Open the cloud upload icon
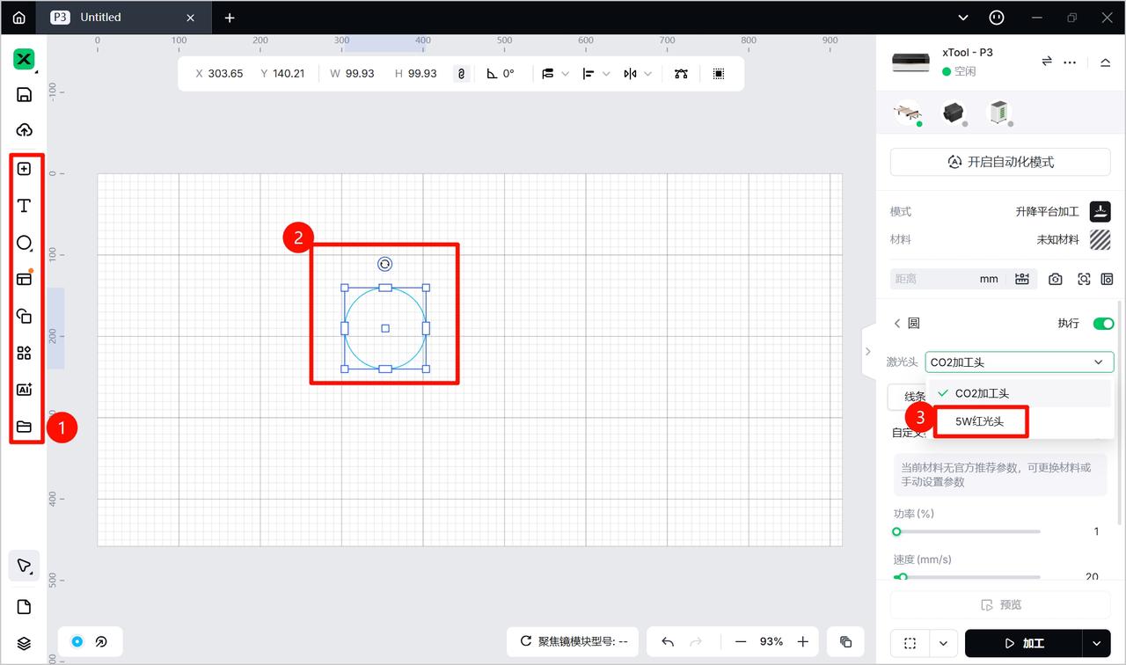This screenshot has height=665, width=1126. click(x=24, y=130)
